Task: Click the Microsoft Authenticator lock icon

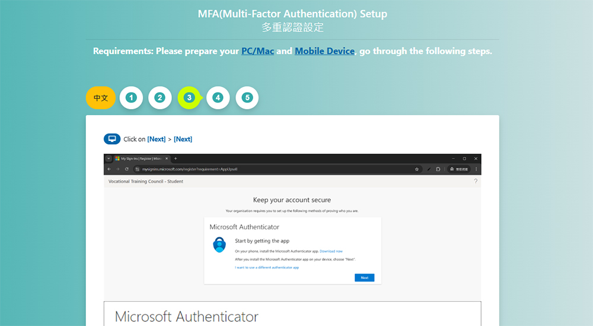Action: click(219, 245)
